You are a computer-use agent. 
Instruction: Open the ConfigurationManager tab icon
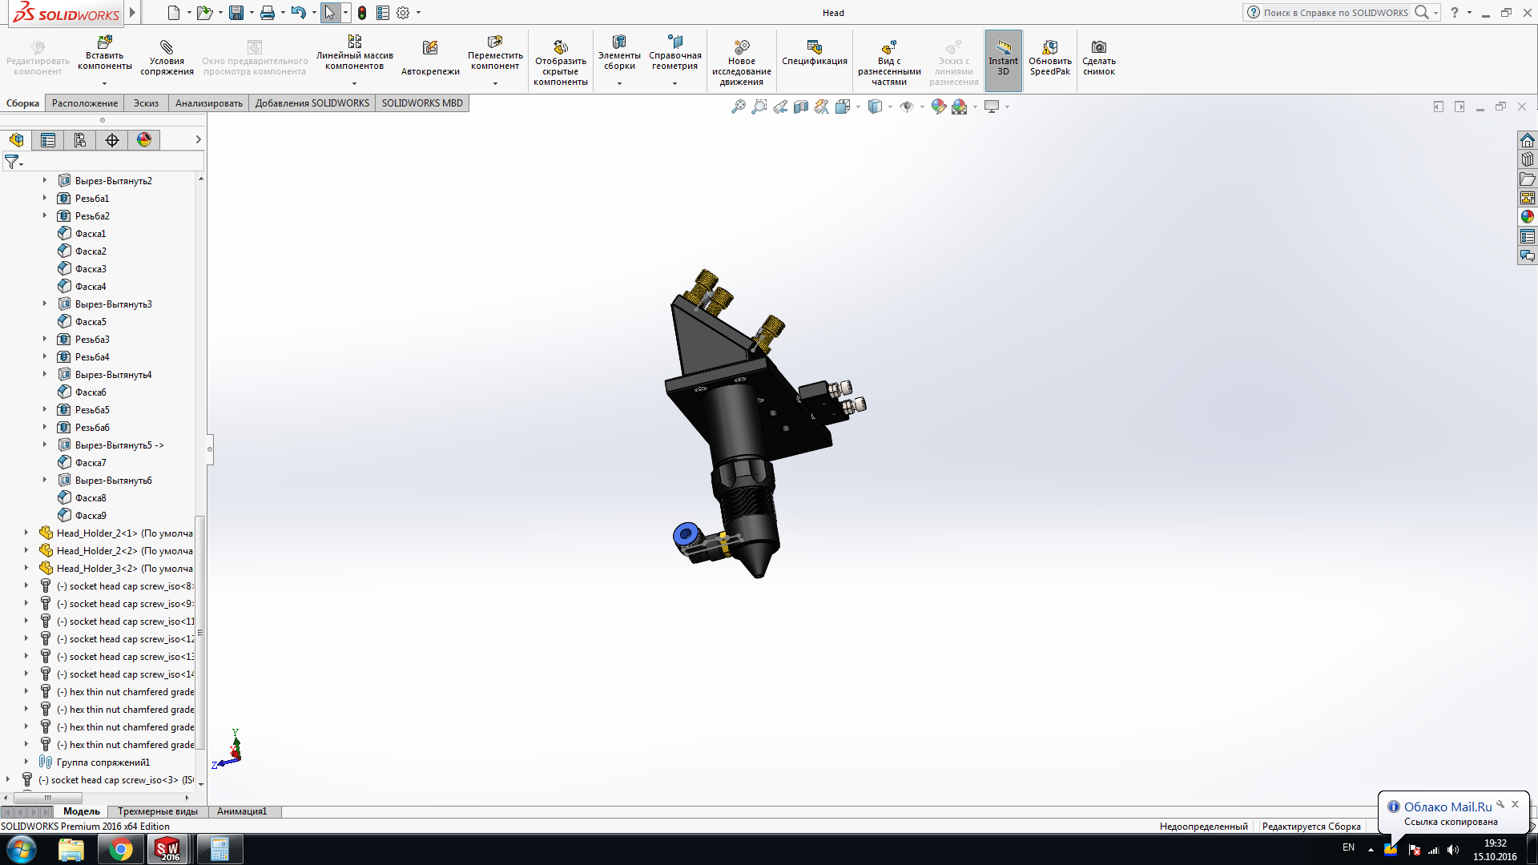click(80, 140)
